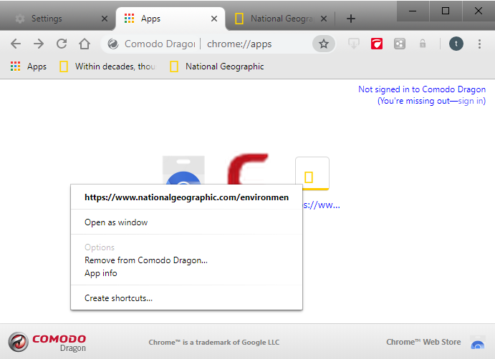
Task: Open Apps shortcut in bookmarks bar
Action: [x=29, y=67]
